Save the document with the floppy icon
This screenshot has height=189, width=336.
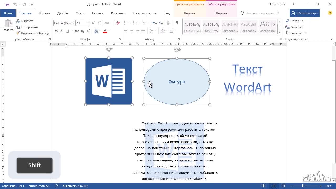7,4
